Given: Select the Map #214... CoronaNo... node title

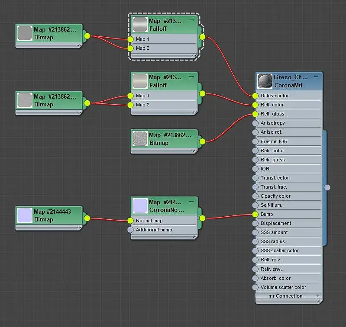Looking at the screenshot, I should pos(166,206).
